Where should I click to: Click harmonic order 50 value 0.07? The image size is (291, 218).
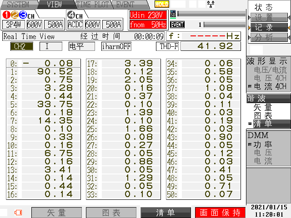click(x=219, y=194)
